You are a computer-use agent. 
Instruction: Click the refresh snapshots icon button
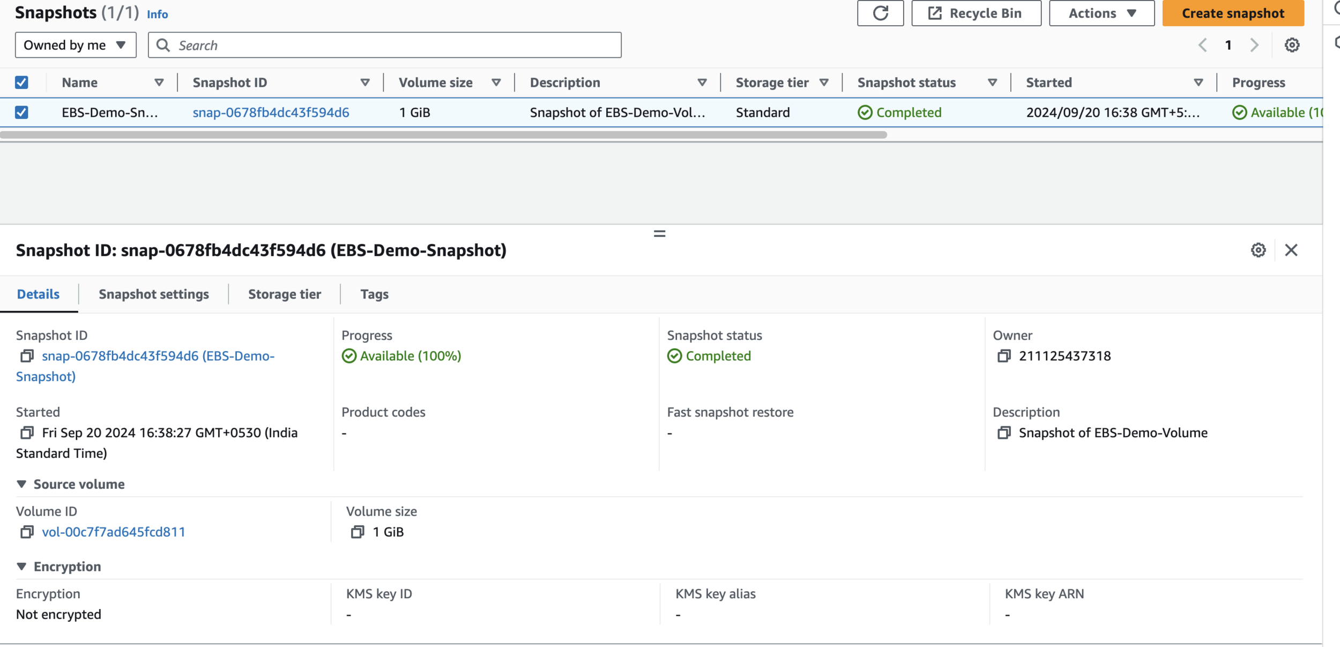pyautogui.click(x=880, y=13)
